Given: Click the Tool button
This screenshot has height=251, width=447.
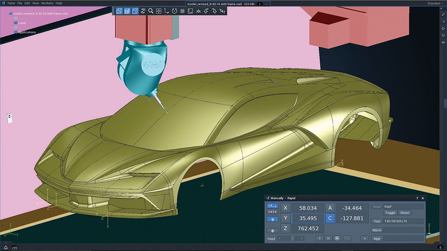Looking at the screenshot, I should [x=377, y=221].
